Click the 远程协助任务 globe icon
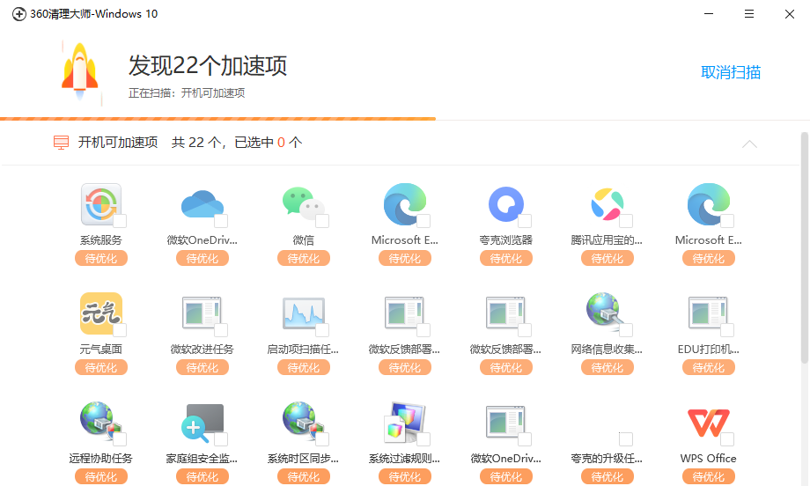 click(99, 421)
